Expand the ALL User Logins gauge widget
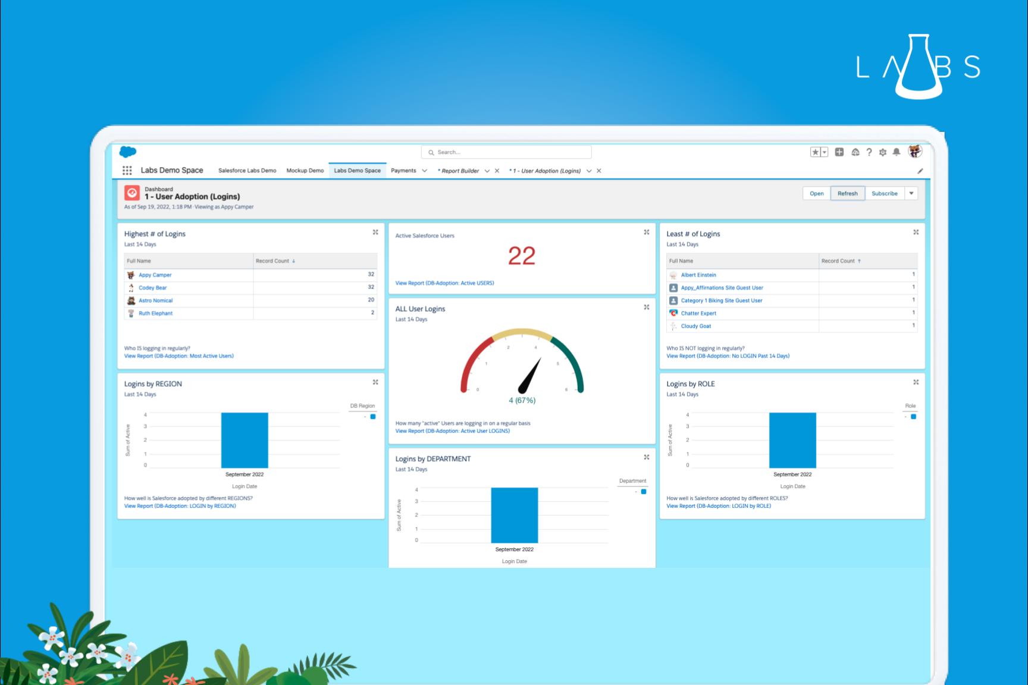1028x685 pixels. coord(647,307)
